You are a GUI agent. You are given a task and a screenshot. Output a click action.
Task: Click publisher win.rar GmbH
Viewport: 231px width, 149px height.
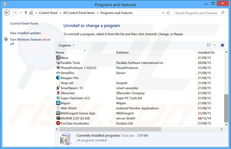point(126,118)
